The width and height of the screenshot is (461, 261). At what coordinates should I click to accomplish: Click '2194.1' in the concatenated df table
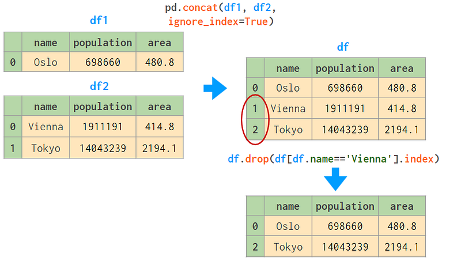pos(402,129)
